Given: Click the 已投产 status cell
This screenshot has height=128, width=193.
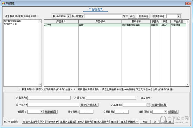Looking at the screenshot, I should pos(165,25).
